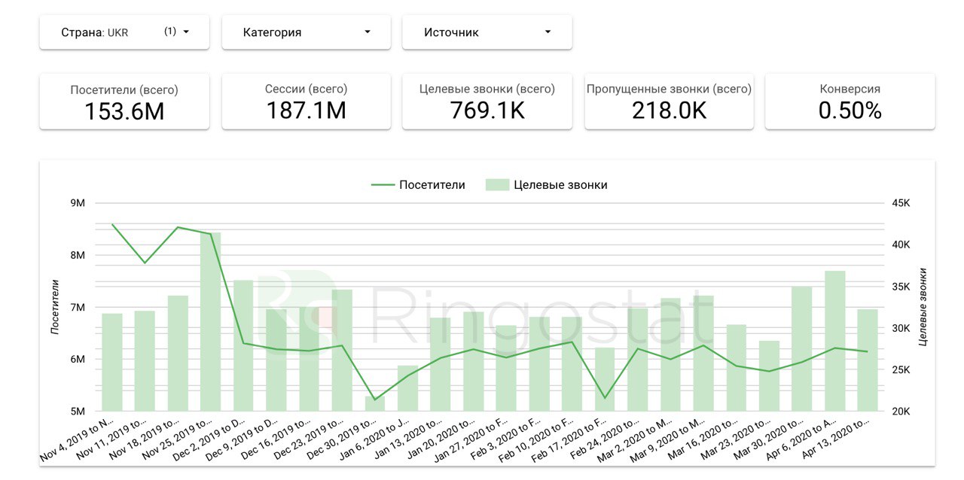964x480 pixels.
Task: Click the Nov 18, 2019 axis label
Action: (143, 438)
